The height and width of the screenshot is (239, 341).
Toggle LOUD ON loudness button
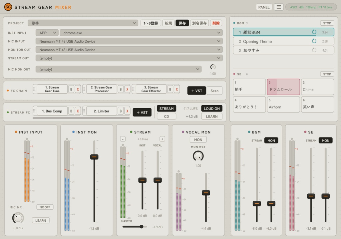(x=211, y=109)
